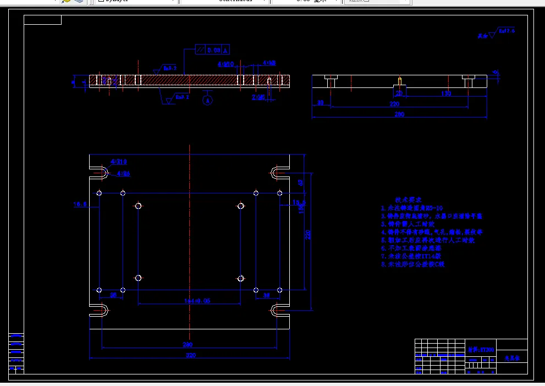
Task: Select note 1 未注铸造圆角R5-10
Action: pyautogui.click(x=412, y=208)
